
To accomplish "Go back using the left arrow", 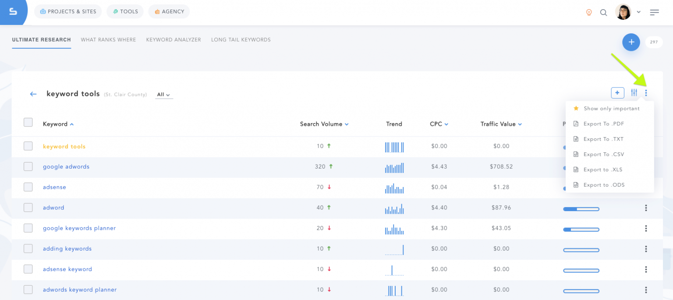I will coord(33,94).
